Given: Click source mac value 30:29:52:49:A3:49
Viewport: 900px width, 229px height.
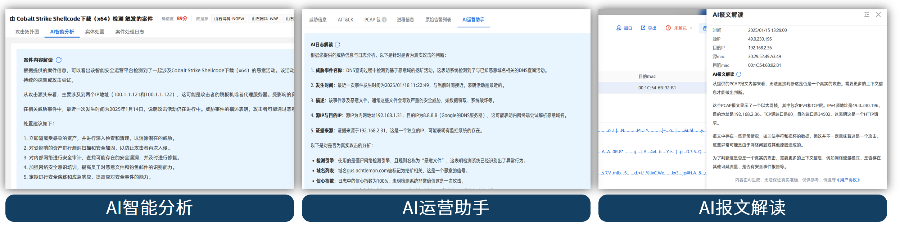Looking at the screenshot, I should [x=765, y=56].
